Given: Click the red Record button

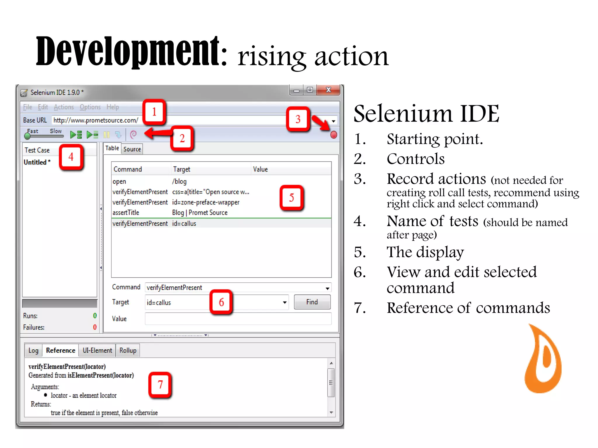Looking at the screenshot, I should coord(333,135).
